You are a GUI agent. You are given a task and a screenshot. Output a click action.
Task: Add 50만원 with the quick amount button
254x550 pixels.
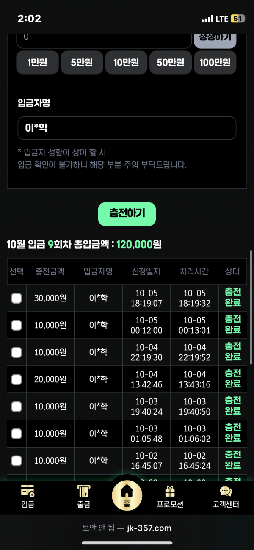(x=171, y=63)
